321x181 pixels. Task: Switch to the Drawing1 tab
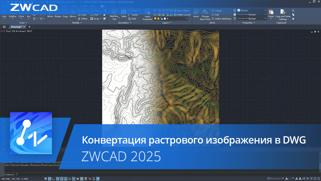click(16, 27)
